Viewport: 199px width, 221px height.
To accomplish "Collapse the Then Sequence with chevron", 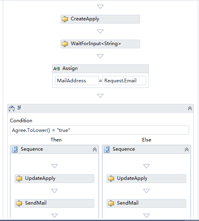I will point(95,149).
